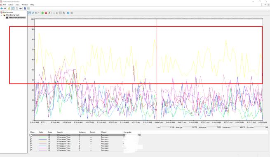The image size is (270, 157).
Task: Uncheck Show for processor instance 1
Action: (31, 137)
